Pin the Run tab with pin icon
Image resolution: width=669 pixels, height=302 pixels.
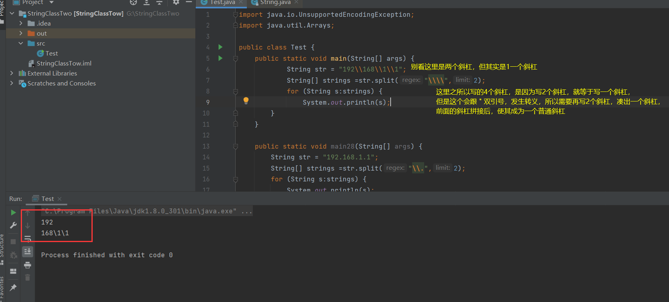(13, 287)
